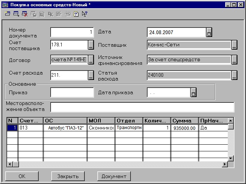The height and width of the screenshot is (184, 246).
Task: Open the calendar picker for Дата приказа
Action: pos(193,93)
